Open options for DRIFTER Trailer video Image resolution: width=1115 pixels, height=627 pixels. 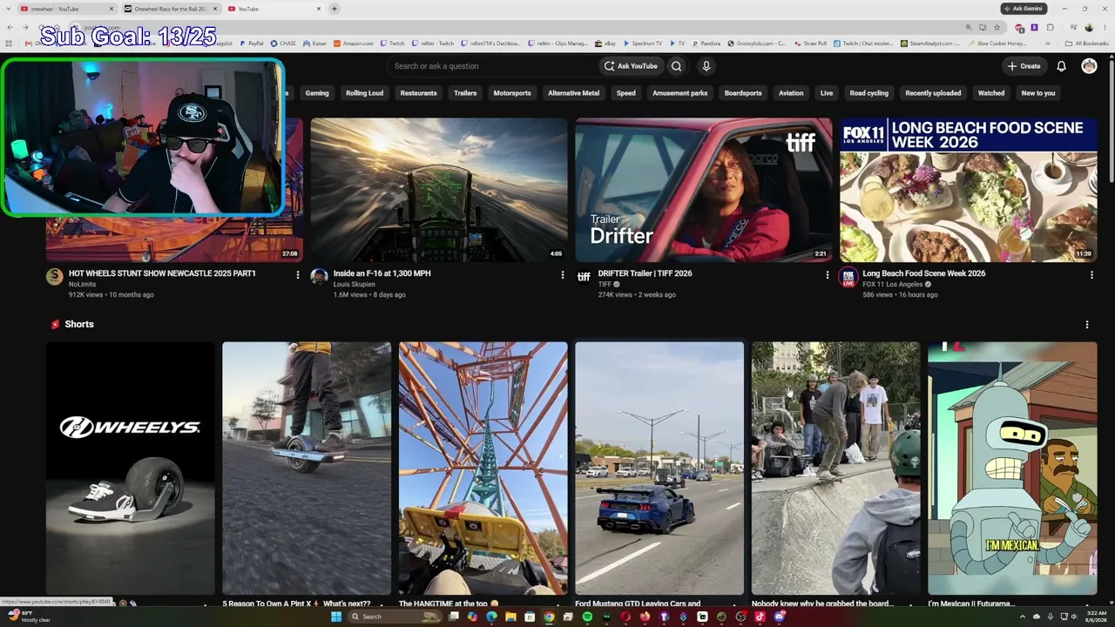pos(828,275)
